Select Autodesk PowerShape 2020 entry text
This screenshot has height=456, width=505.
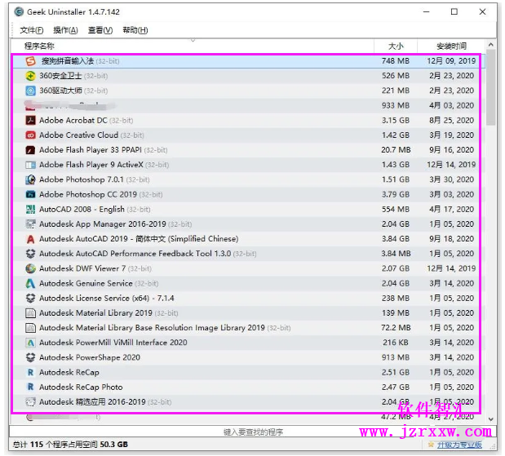pyautogui.click(x=90, y=357)
